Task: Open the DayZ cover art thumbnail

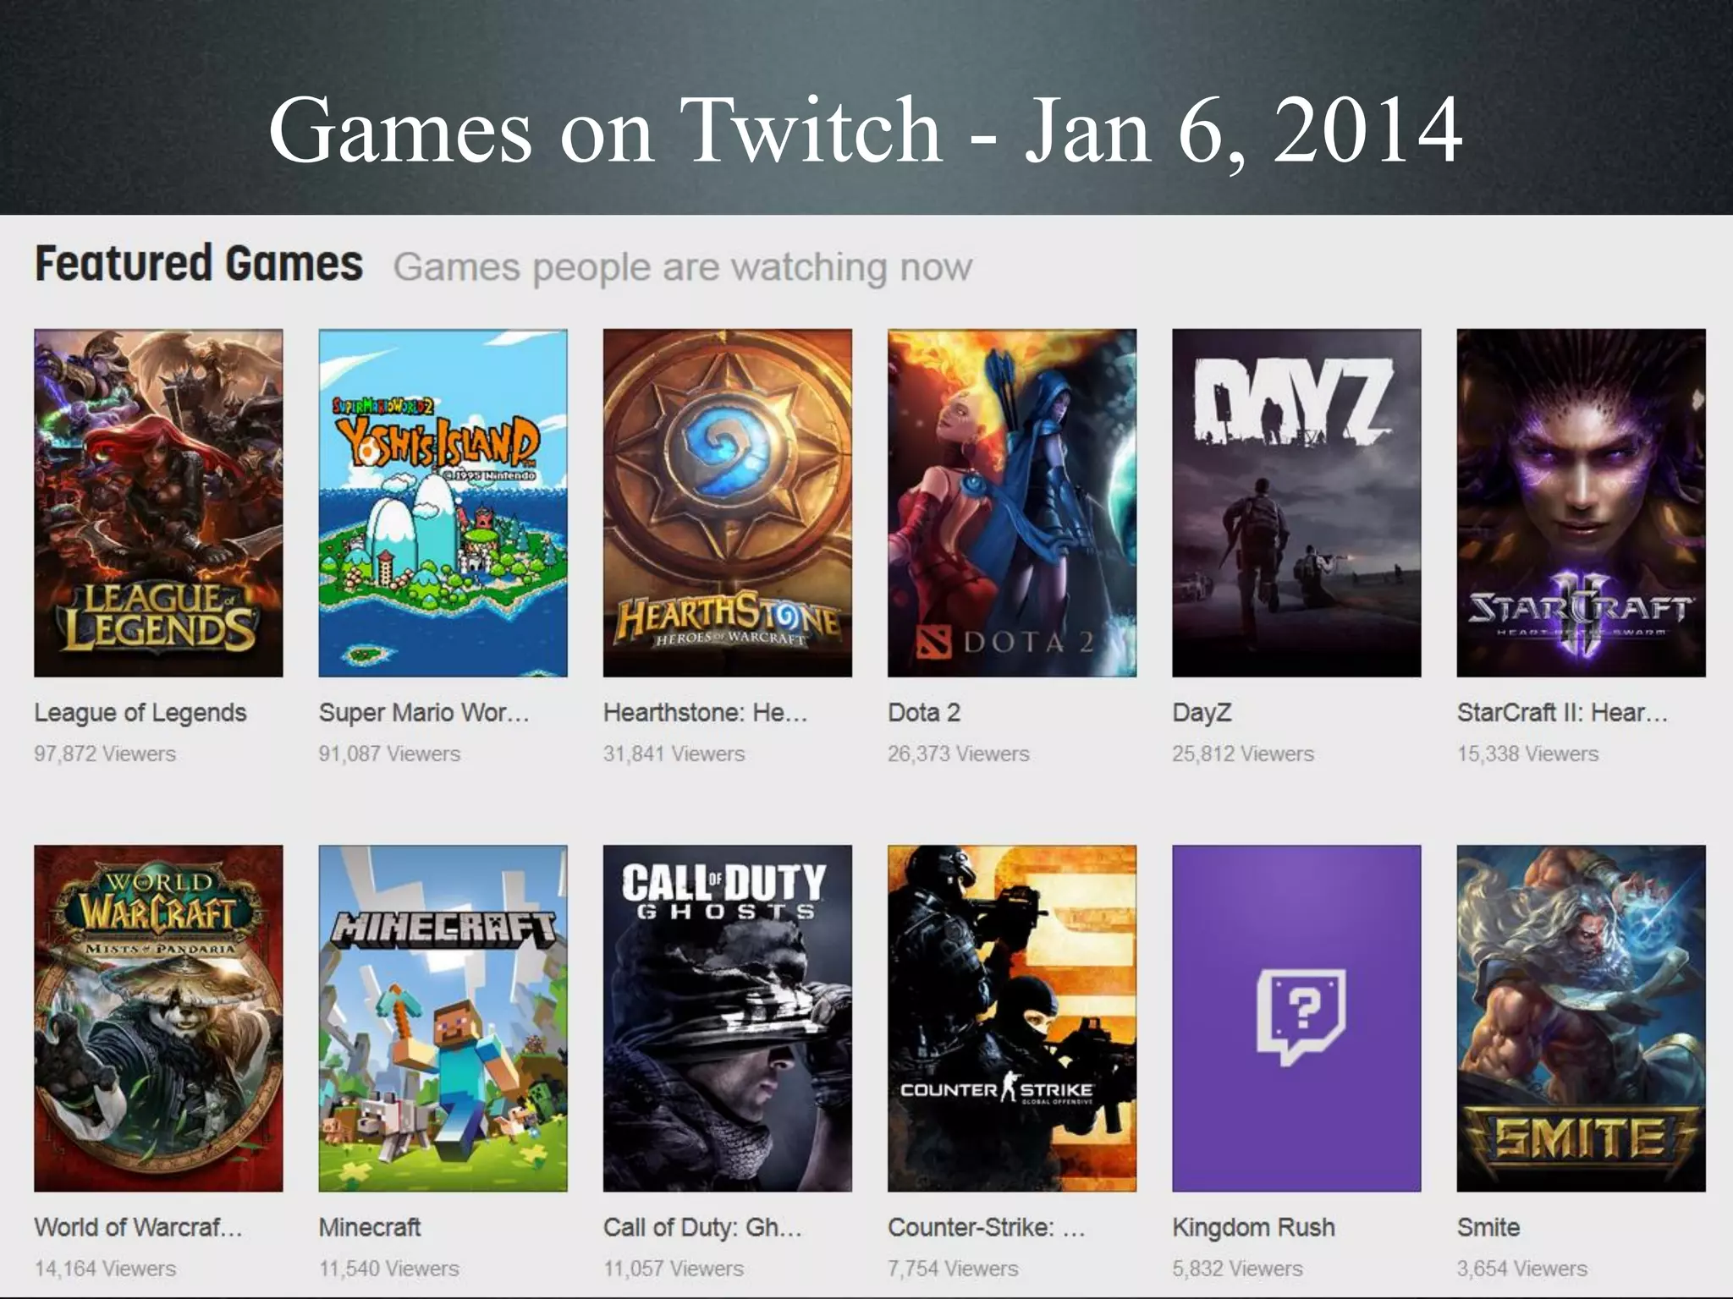Action: (1296, 502)
